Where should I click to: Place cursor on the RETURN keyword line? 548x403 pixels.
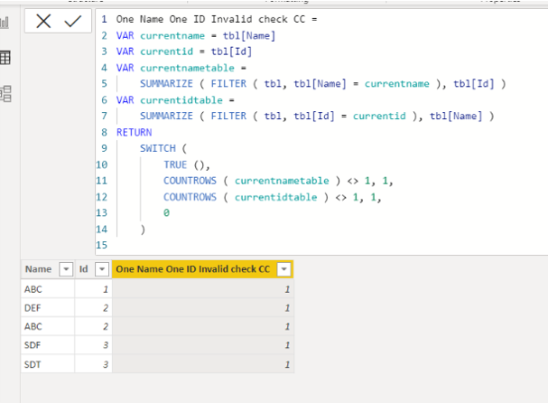135,132
